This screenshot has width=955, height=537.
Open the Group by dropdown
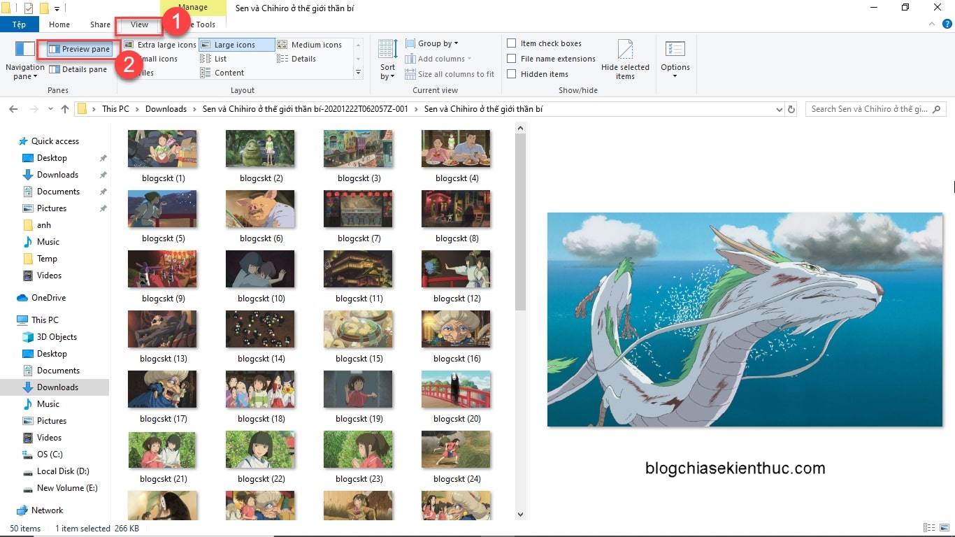coord(432,43)
